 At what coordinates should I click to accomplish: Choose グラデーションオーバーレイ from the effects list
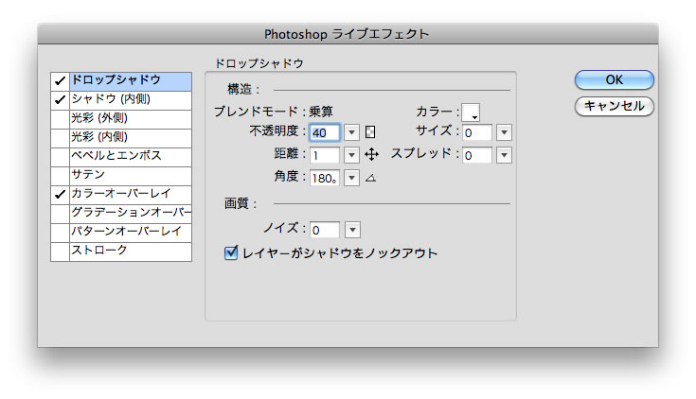[130, 213]
